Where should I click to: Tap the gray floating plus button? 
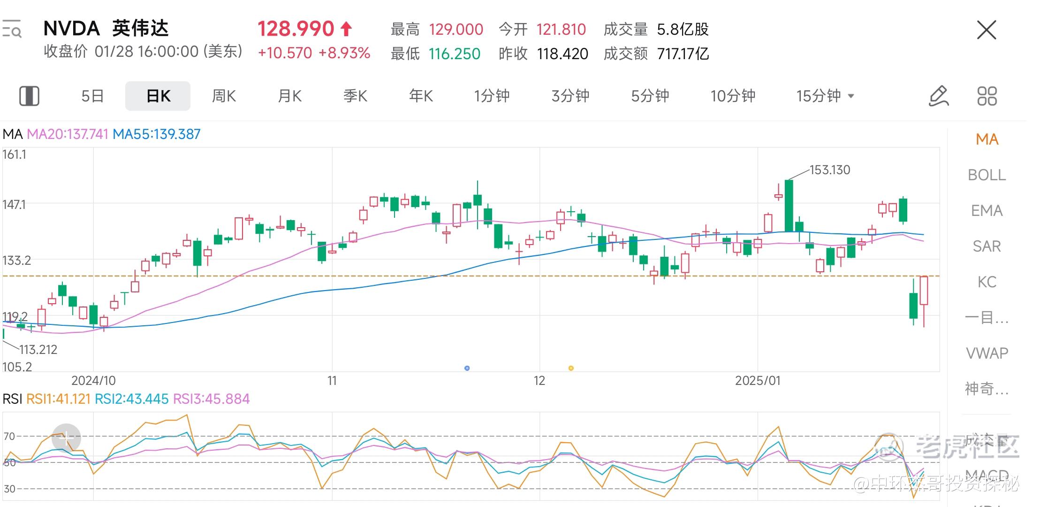[x=66, y=438]
